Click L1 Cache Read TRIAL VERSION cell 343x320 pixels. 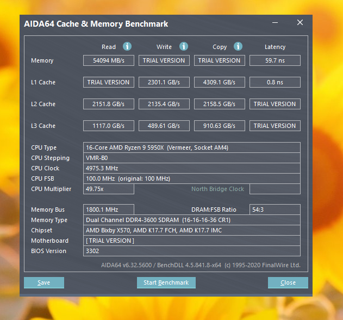coord(109,82)
